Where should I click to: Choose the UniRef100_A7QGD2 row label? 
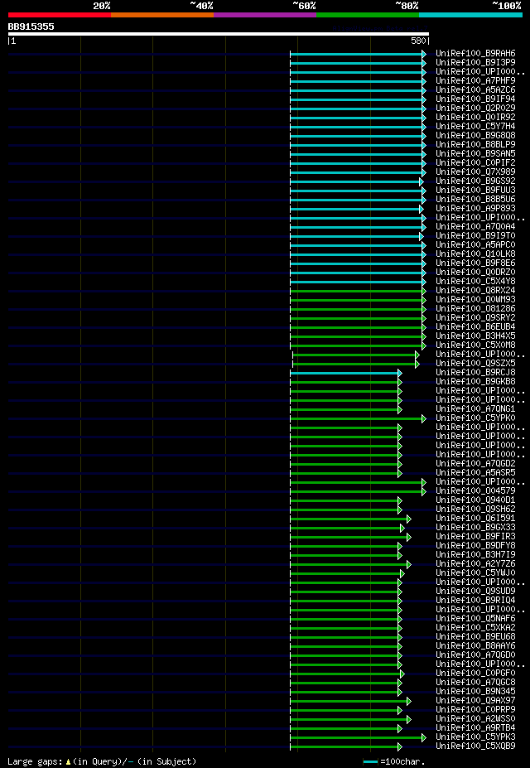coord(475,464)
